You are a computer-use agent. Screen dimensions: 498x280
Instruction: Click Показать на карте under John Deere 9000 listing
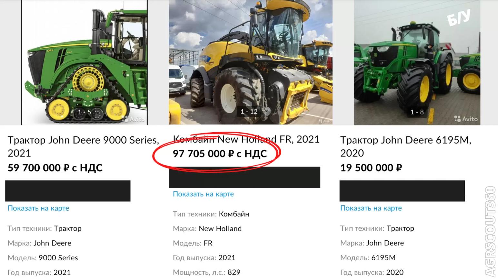coord(38,208)
